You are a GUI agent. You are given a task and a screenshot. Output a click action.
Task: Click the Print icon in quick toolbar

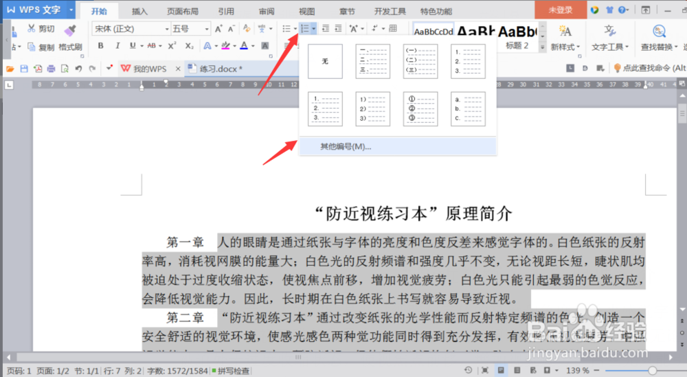tap(52, 69)
